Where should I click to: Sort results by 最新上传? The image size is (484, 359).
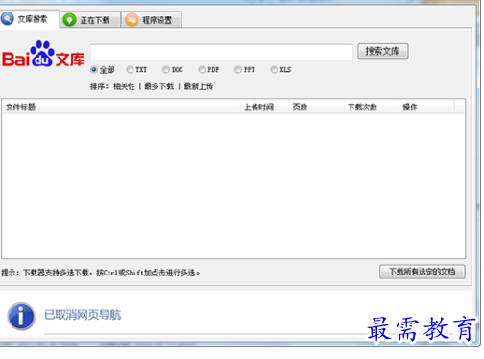199,86
